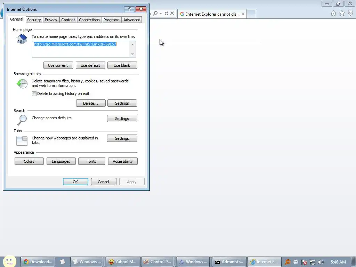Open the Privacy tab
Screen dimensions: 356x267
[x=51, y=20]
